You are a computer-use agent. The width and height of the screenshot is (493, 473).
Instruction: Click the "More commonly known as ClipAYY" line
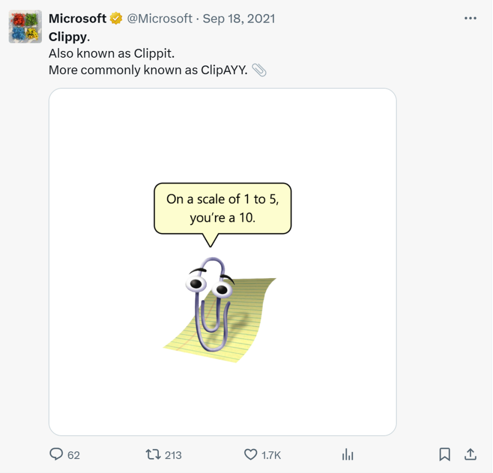[148, 70]
